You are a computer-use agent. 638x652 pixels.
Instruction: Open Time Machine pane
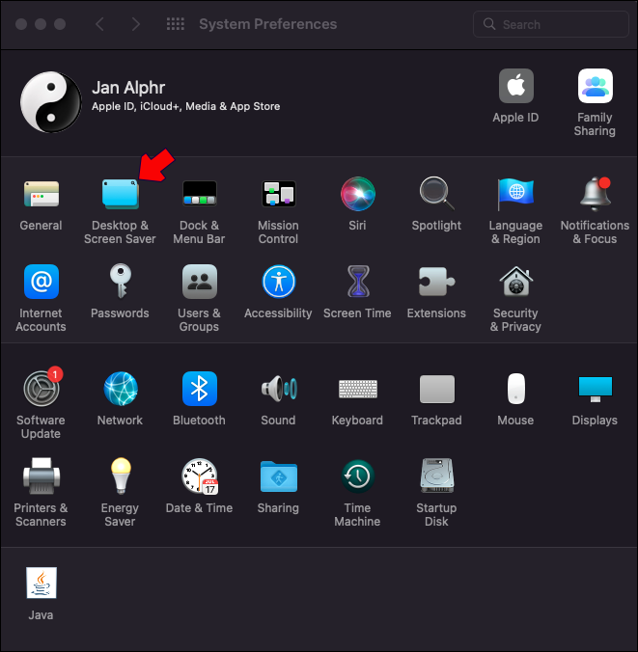pos(357,476)
